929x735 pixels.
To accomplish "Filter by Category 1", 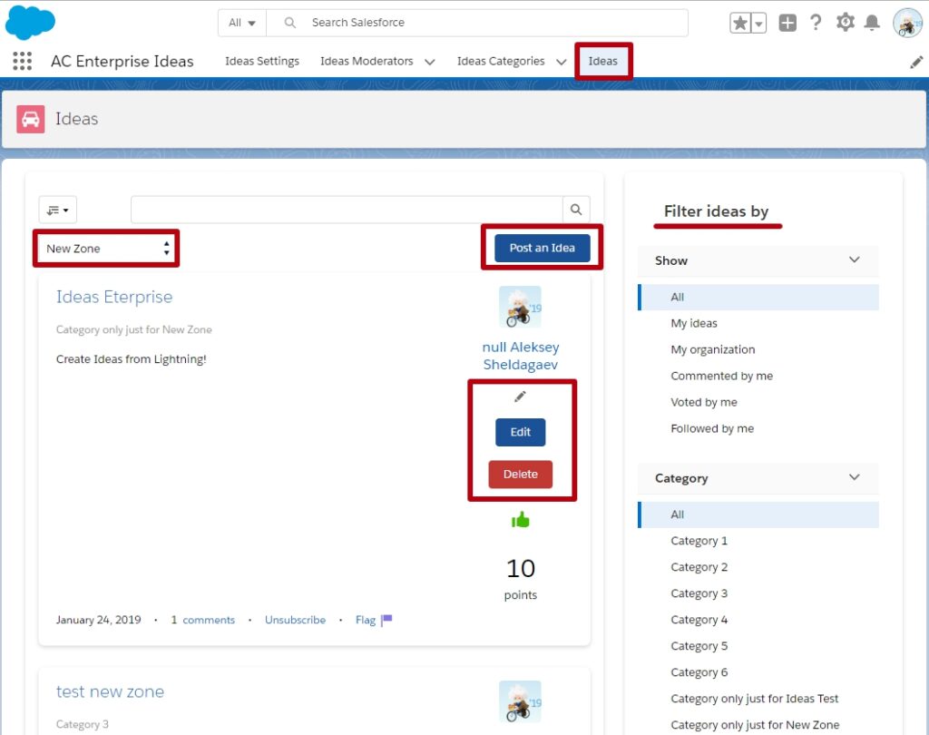I will (699, 541).
